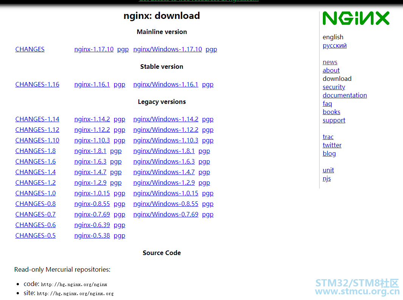Download nginx/Windows-1.8.1
403x300 pixels.
click(164, 151)
